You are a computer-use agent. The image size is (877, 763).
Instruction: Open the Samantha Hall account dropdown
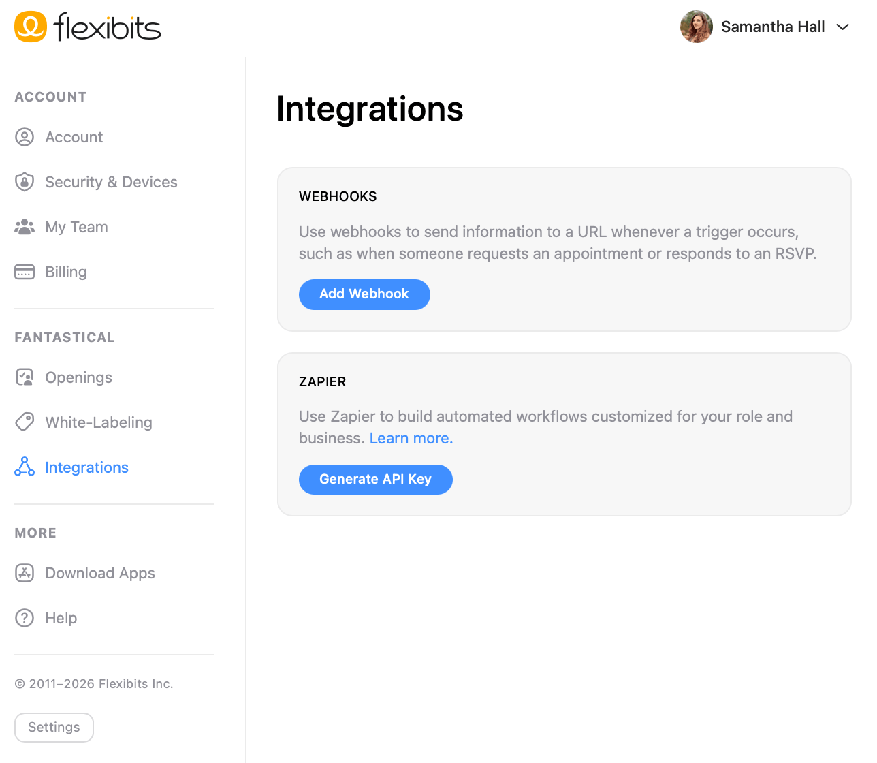(x=773, y=27)
